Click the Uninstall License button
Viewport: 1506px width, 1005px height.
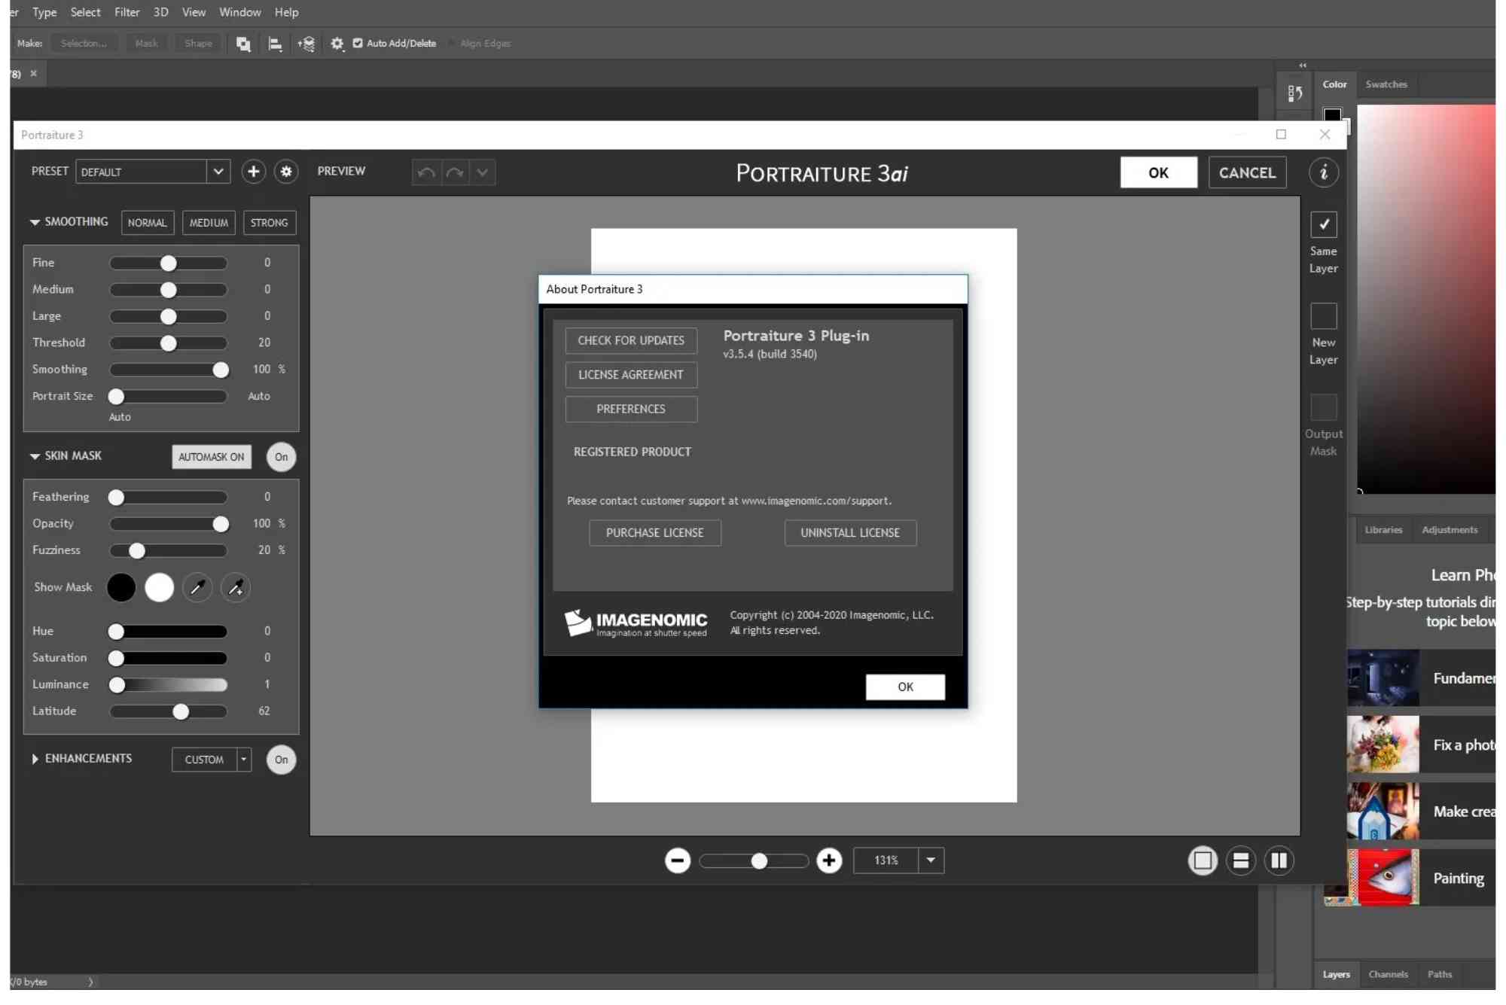pos(850,533)
